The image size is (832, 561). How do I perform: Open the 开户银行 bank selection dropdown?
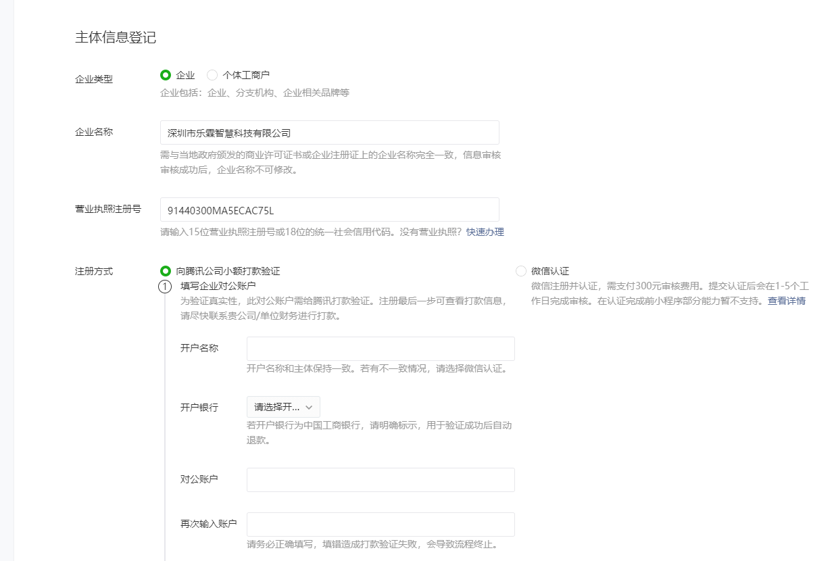[282, 407]
